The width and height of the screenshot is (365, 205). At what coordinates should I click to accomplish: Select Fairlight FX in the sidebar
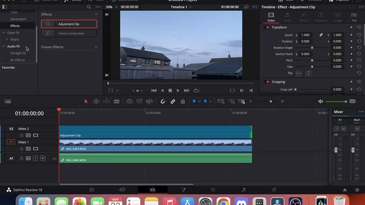[18, 53]
